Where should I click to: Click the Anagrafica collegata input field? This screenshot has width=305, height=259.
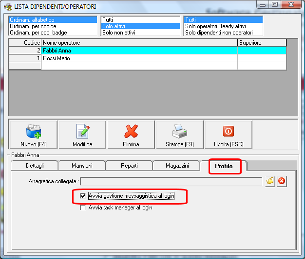tap(171, 181)
